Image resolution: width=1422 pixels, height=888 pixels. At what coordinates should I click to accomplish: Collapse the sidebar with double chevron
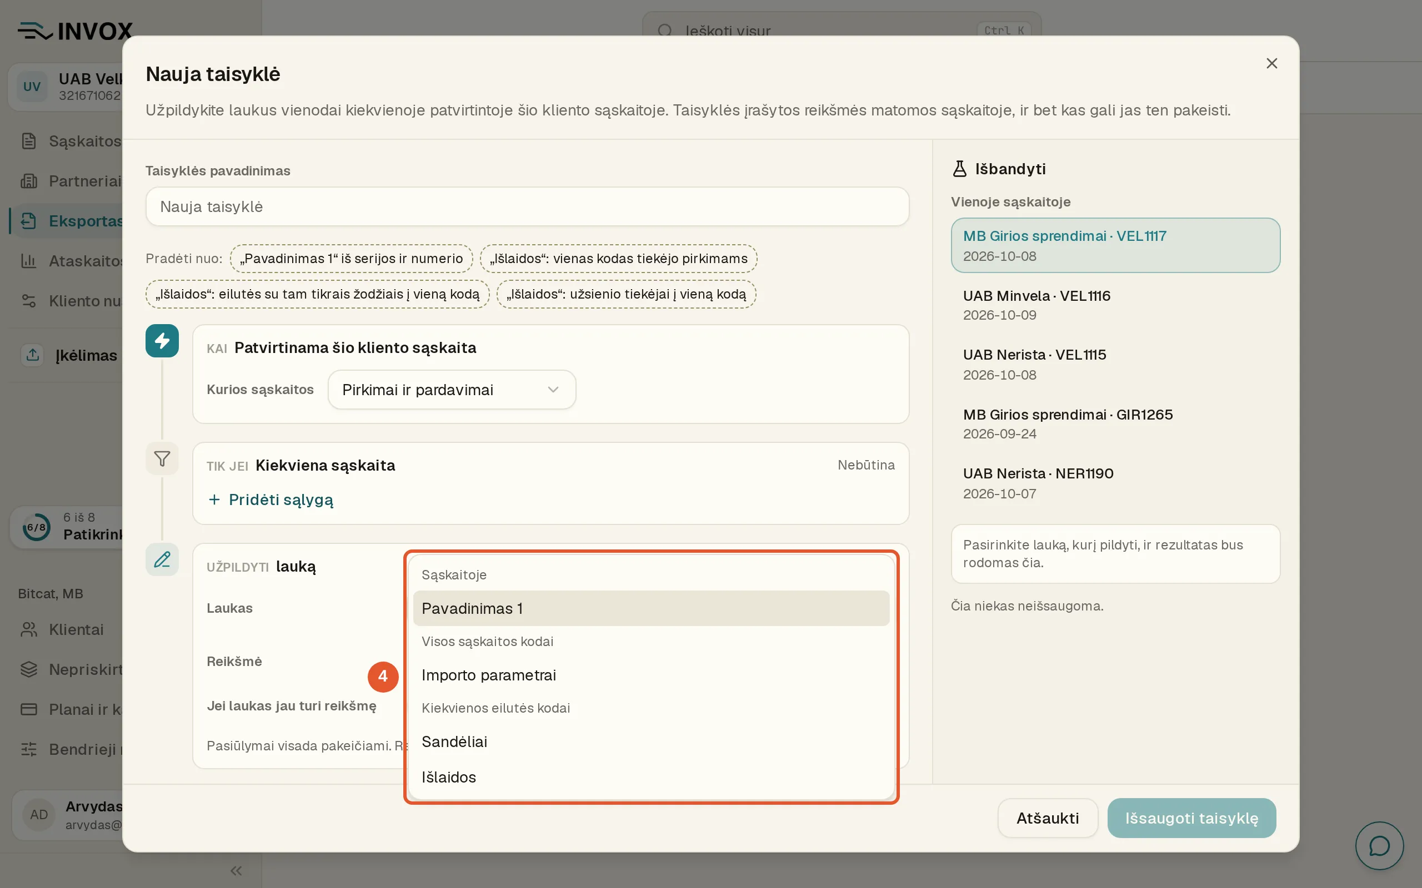click(236, 870)
